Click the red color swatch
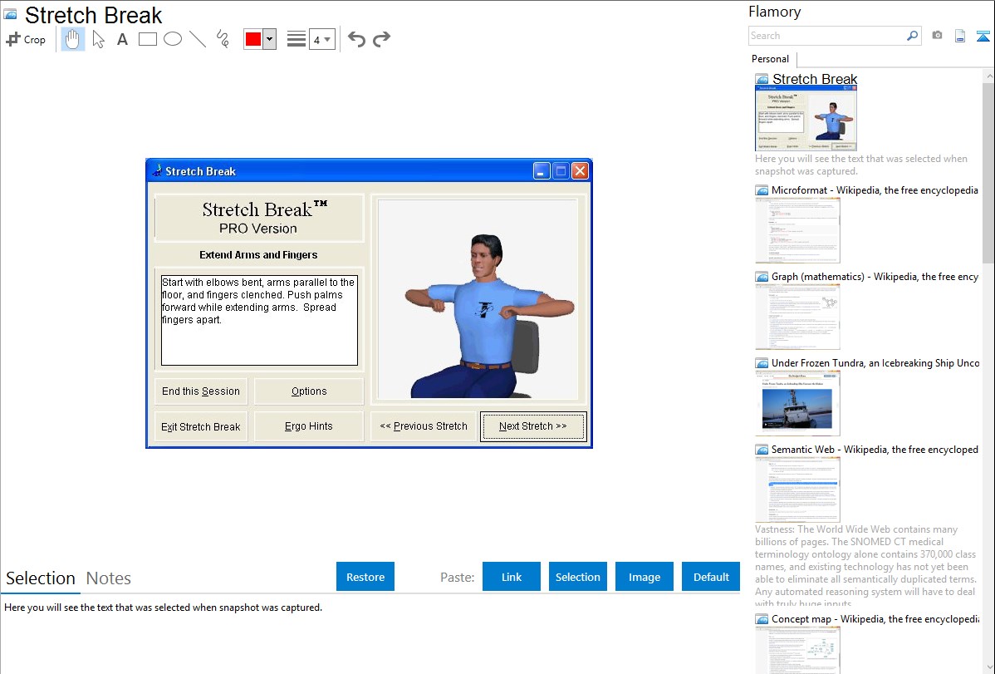995x674 pixels. 253,39
